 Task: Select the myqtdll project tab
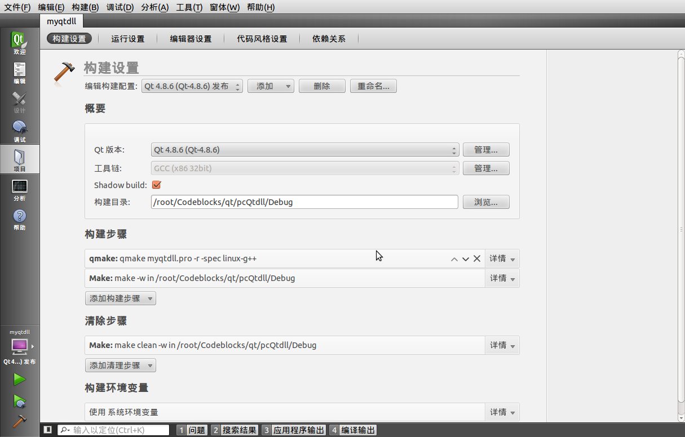point(61,21)
